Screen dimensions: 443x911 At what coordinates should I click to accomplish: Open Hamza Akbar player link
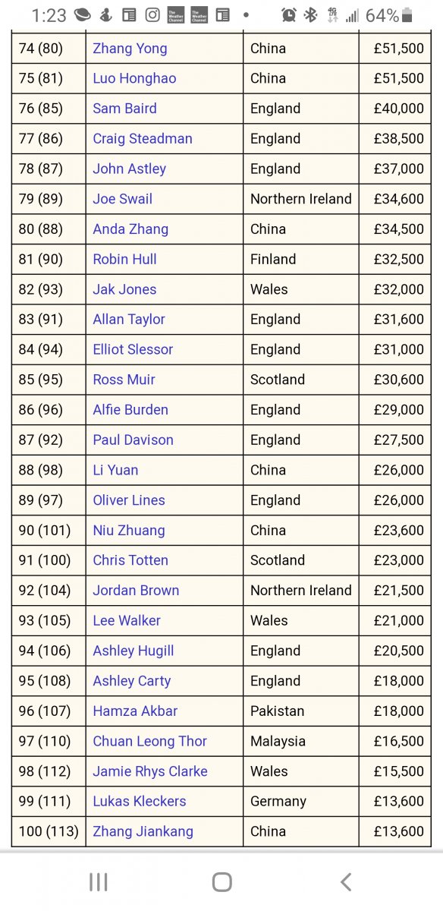point(135,711)
